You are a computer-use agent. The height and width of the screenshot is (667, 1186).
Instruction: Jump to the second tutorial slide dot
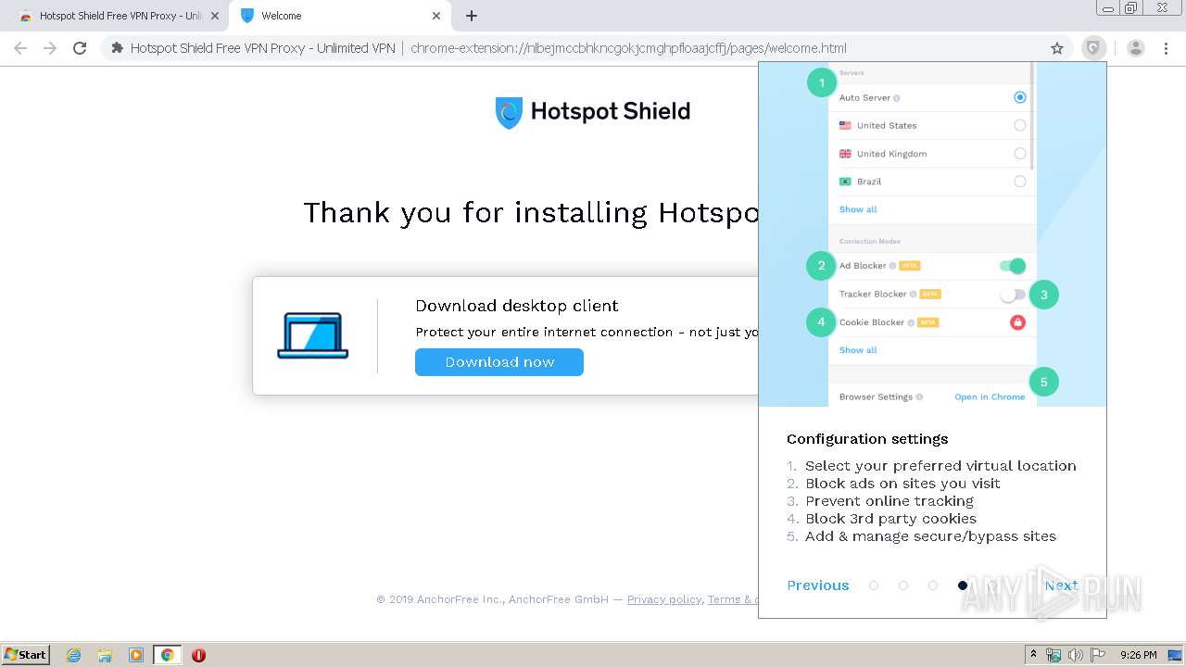click(902, 585)
